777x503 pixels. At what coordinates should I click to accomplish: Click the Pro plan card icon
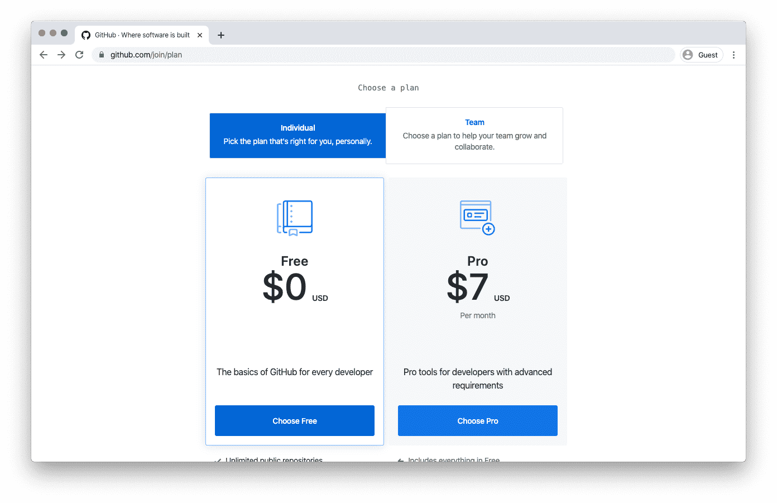pyautogui.click(x=477, y=218)
